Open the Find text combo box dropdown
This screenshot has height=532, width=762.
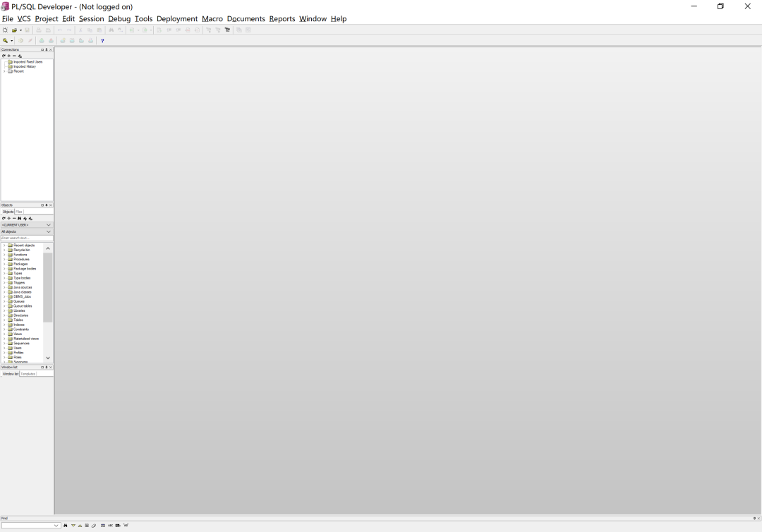coord(56,525)
